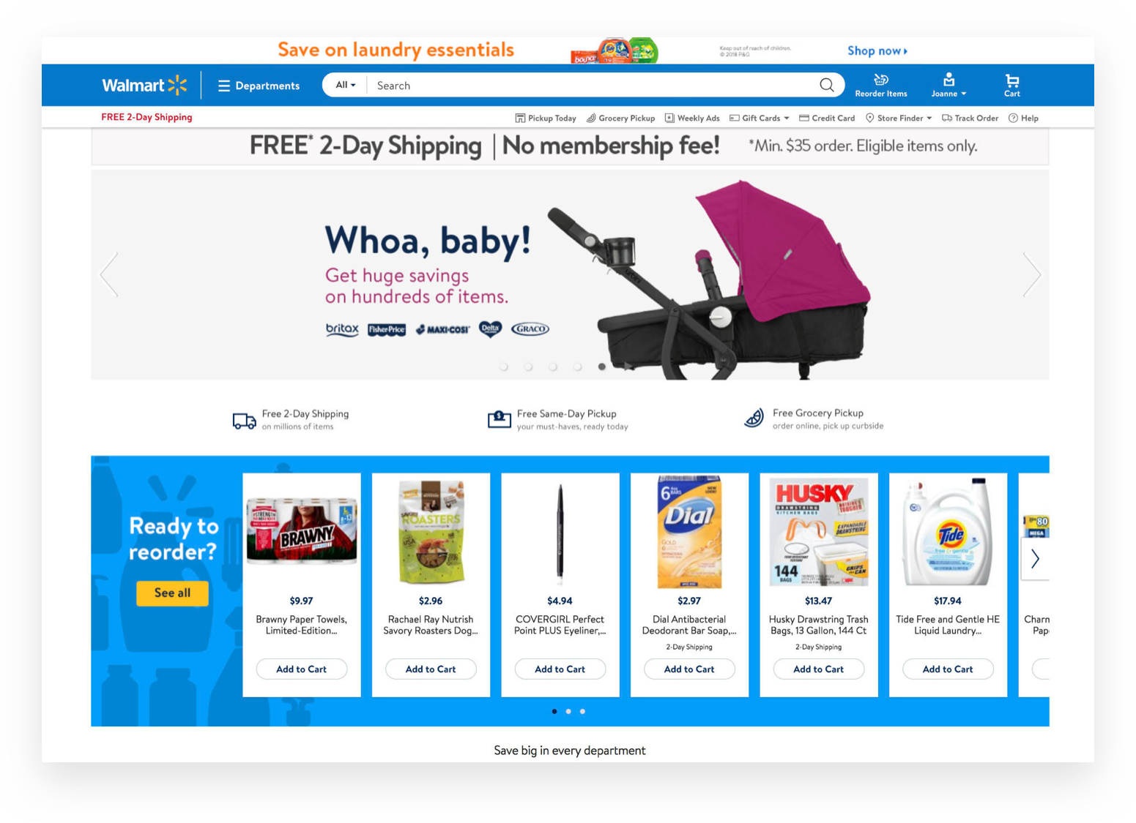Viewport: 1136px width, 823px height.
Task: Click the yellow See all button
Action: pyautogui.click(x=172, y=593)
